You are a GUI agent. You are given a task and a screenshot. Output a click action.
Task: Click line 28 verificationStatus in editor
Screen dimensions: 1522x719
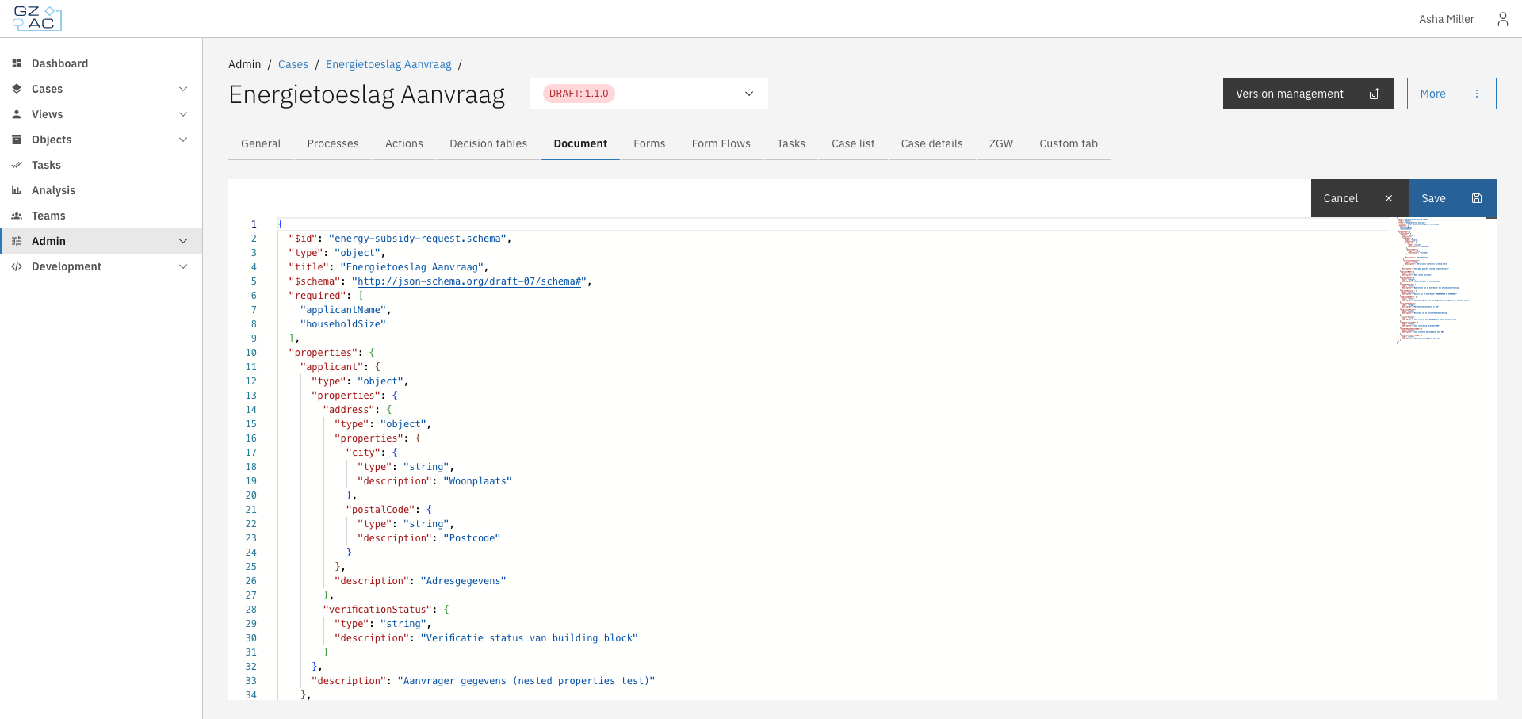[386, 610]
